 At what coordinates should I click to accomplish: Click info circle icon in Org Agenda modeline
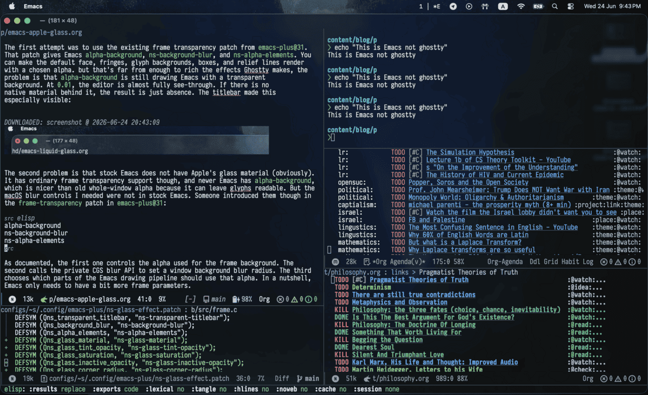[x=632, y=262]
